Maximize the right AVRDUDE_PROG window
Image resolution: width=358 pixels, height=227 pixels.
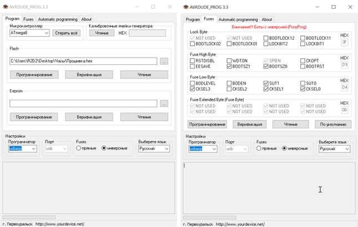tap(334, 7)
